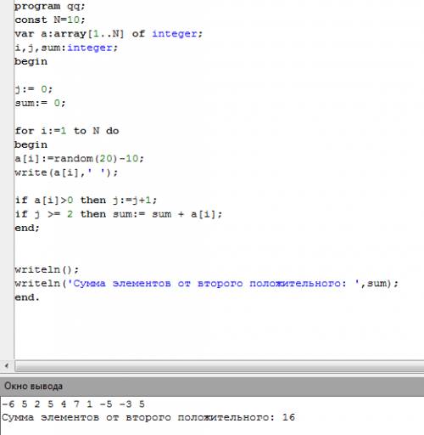Click the output result value '16'
The height and width of the screenshot is (435, 424).
(x=288, y=417)
